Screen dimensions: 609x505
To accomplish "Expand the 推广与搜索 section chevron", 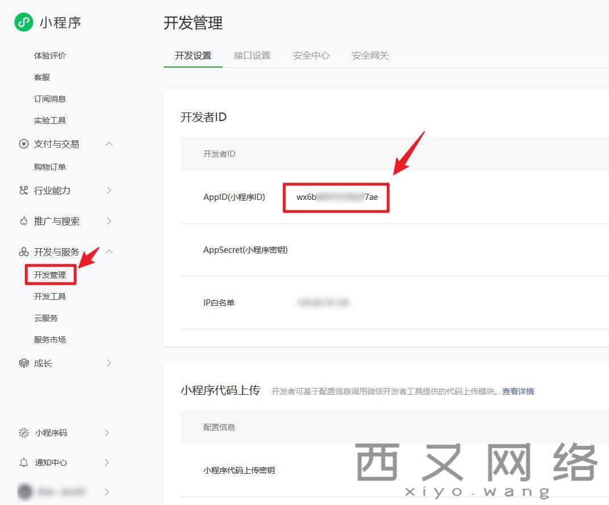I will (109, 221).
